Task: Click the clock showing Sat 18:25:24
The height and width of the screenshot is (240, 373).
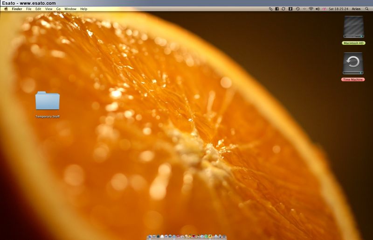Action: (x=338, y=9)
